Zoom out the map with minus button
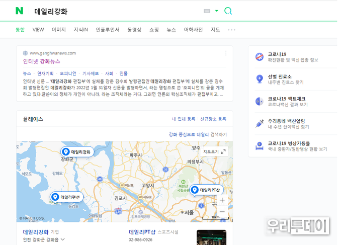 point(222,212)
